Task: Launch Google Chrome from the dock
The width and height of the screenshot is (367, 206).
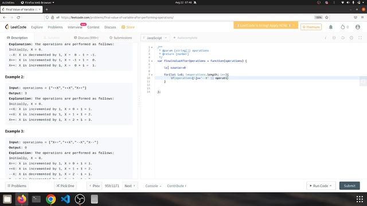Action: coord(51,199)
